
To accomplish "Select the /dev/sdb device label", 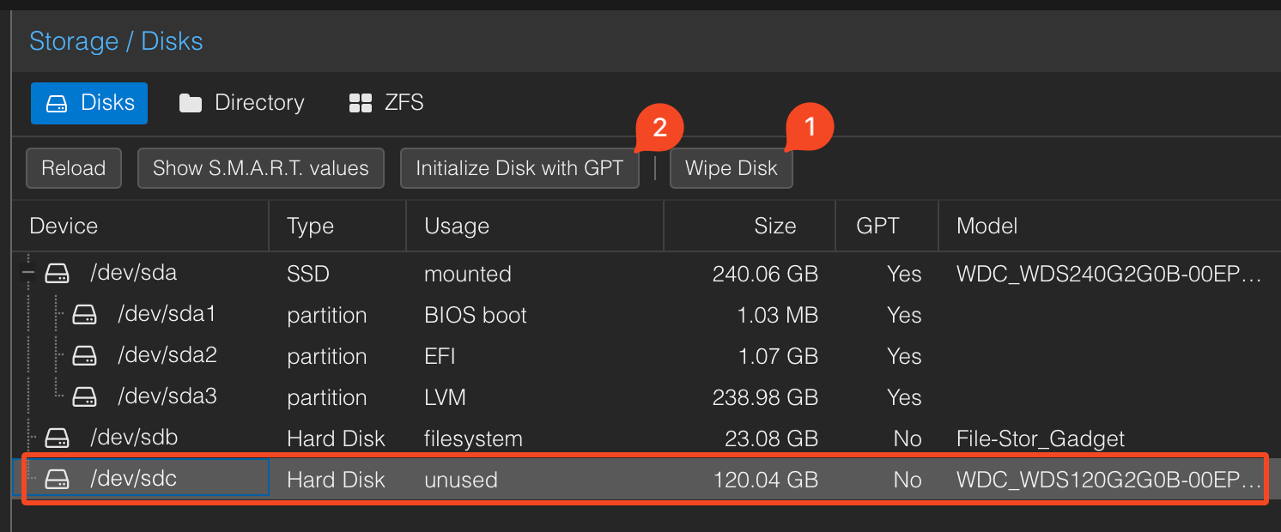I will [x=134, y=438].
